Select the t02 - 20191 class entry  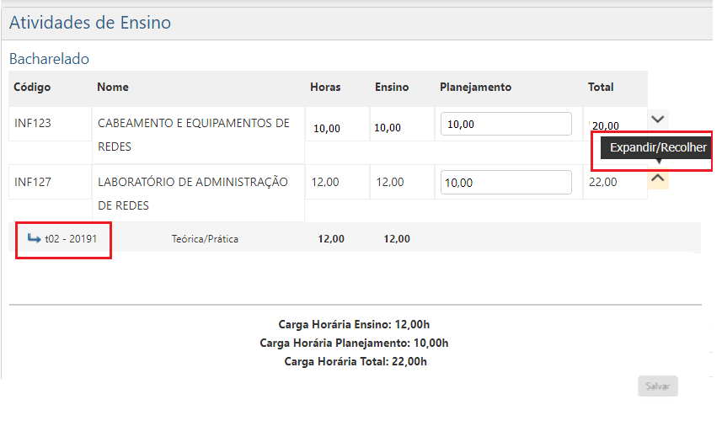(x=71, y=239)
